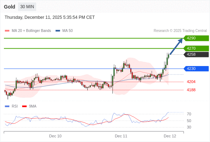The height and width of the screenshot is (142, 210).
Task: Click the RSI blue legend swatch
Action: point(7,106)
